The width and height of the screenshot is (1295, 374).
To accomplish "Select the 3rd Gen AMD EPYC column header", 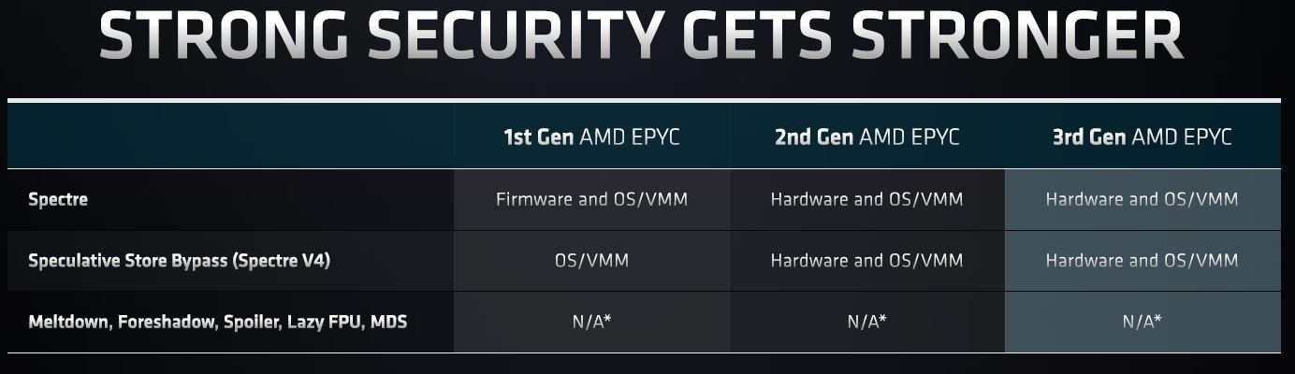I will tap(1142, 137).
